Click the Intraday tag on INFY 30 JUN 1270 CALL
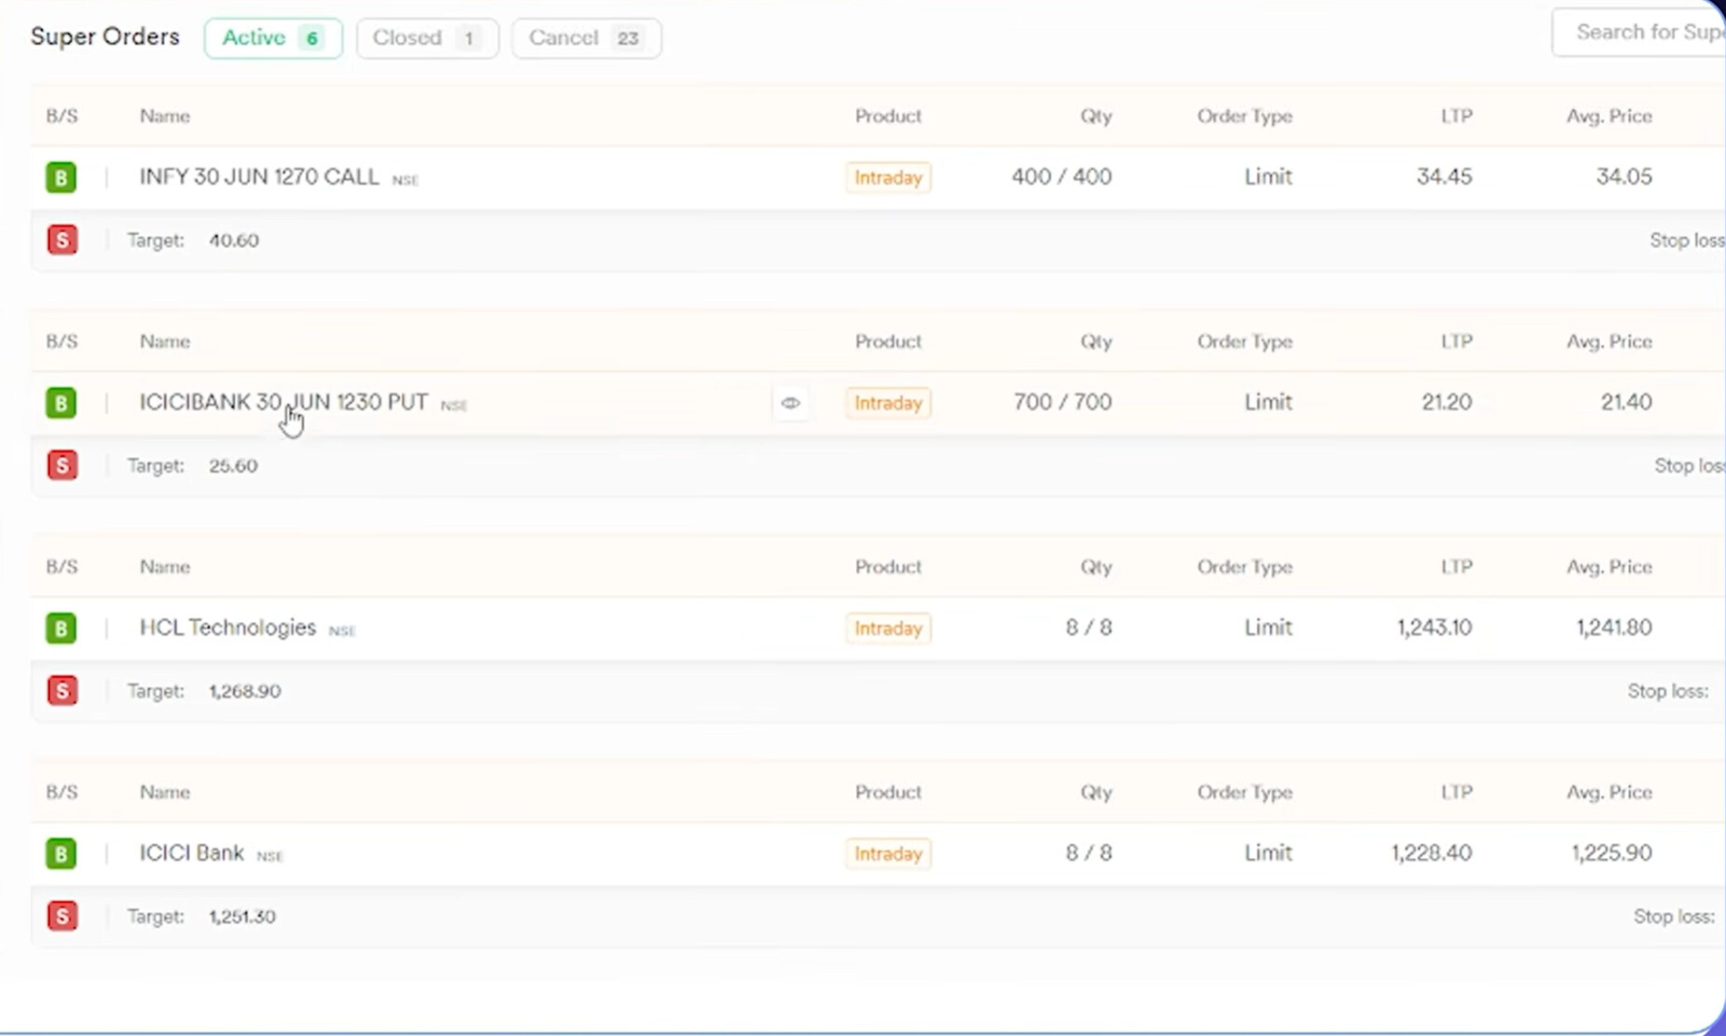 coord(888,177)
